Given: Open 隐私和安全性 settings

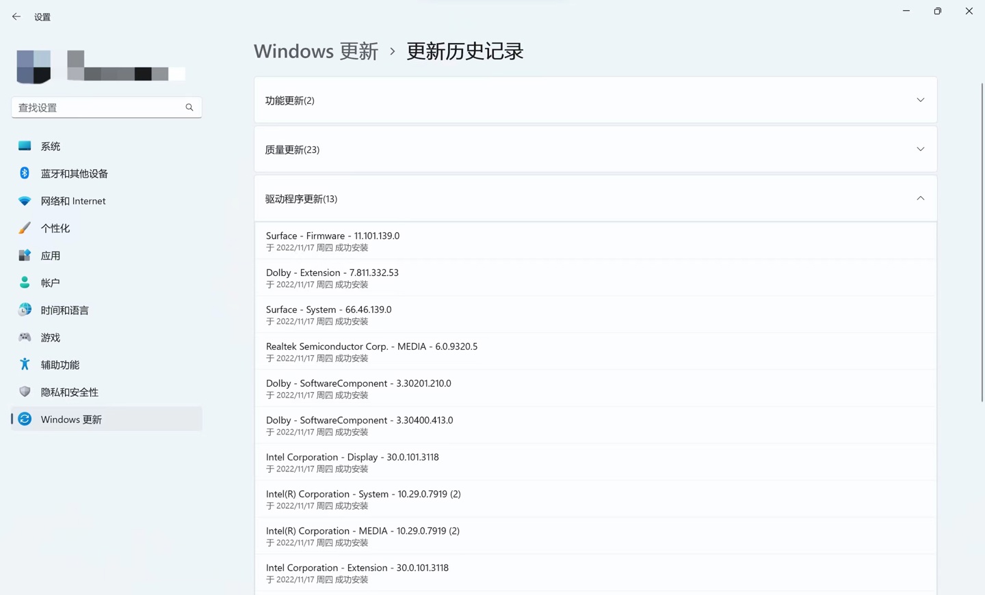Looking at the screenshot, I should click(107, 392).
